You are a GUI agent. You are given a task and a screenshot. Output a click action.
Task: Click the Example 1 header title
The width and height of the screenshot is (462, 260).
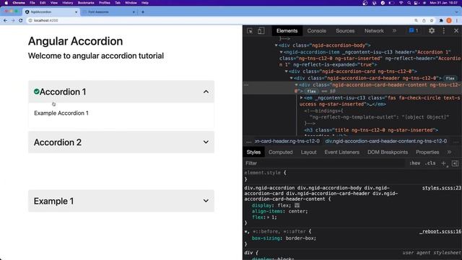click(53, 201)
